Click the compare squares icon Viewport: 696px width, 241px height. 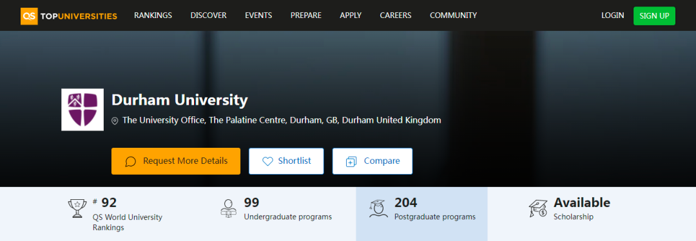[352, 162]
